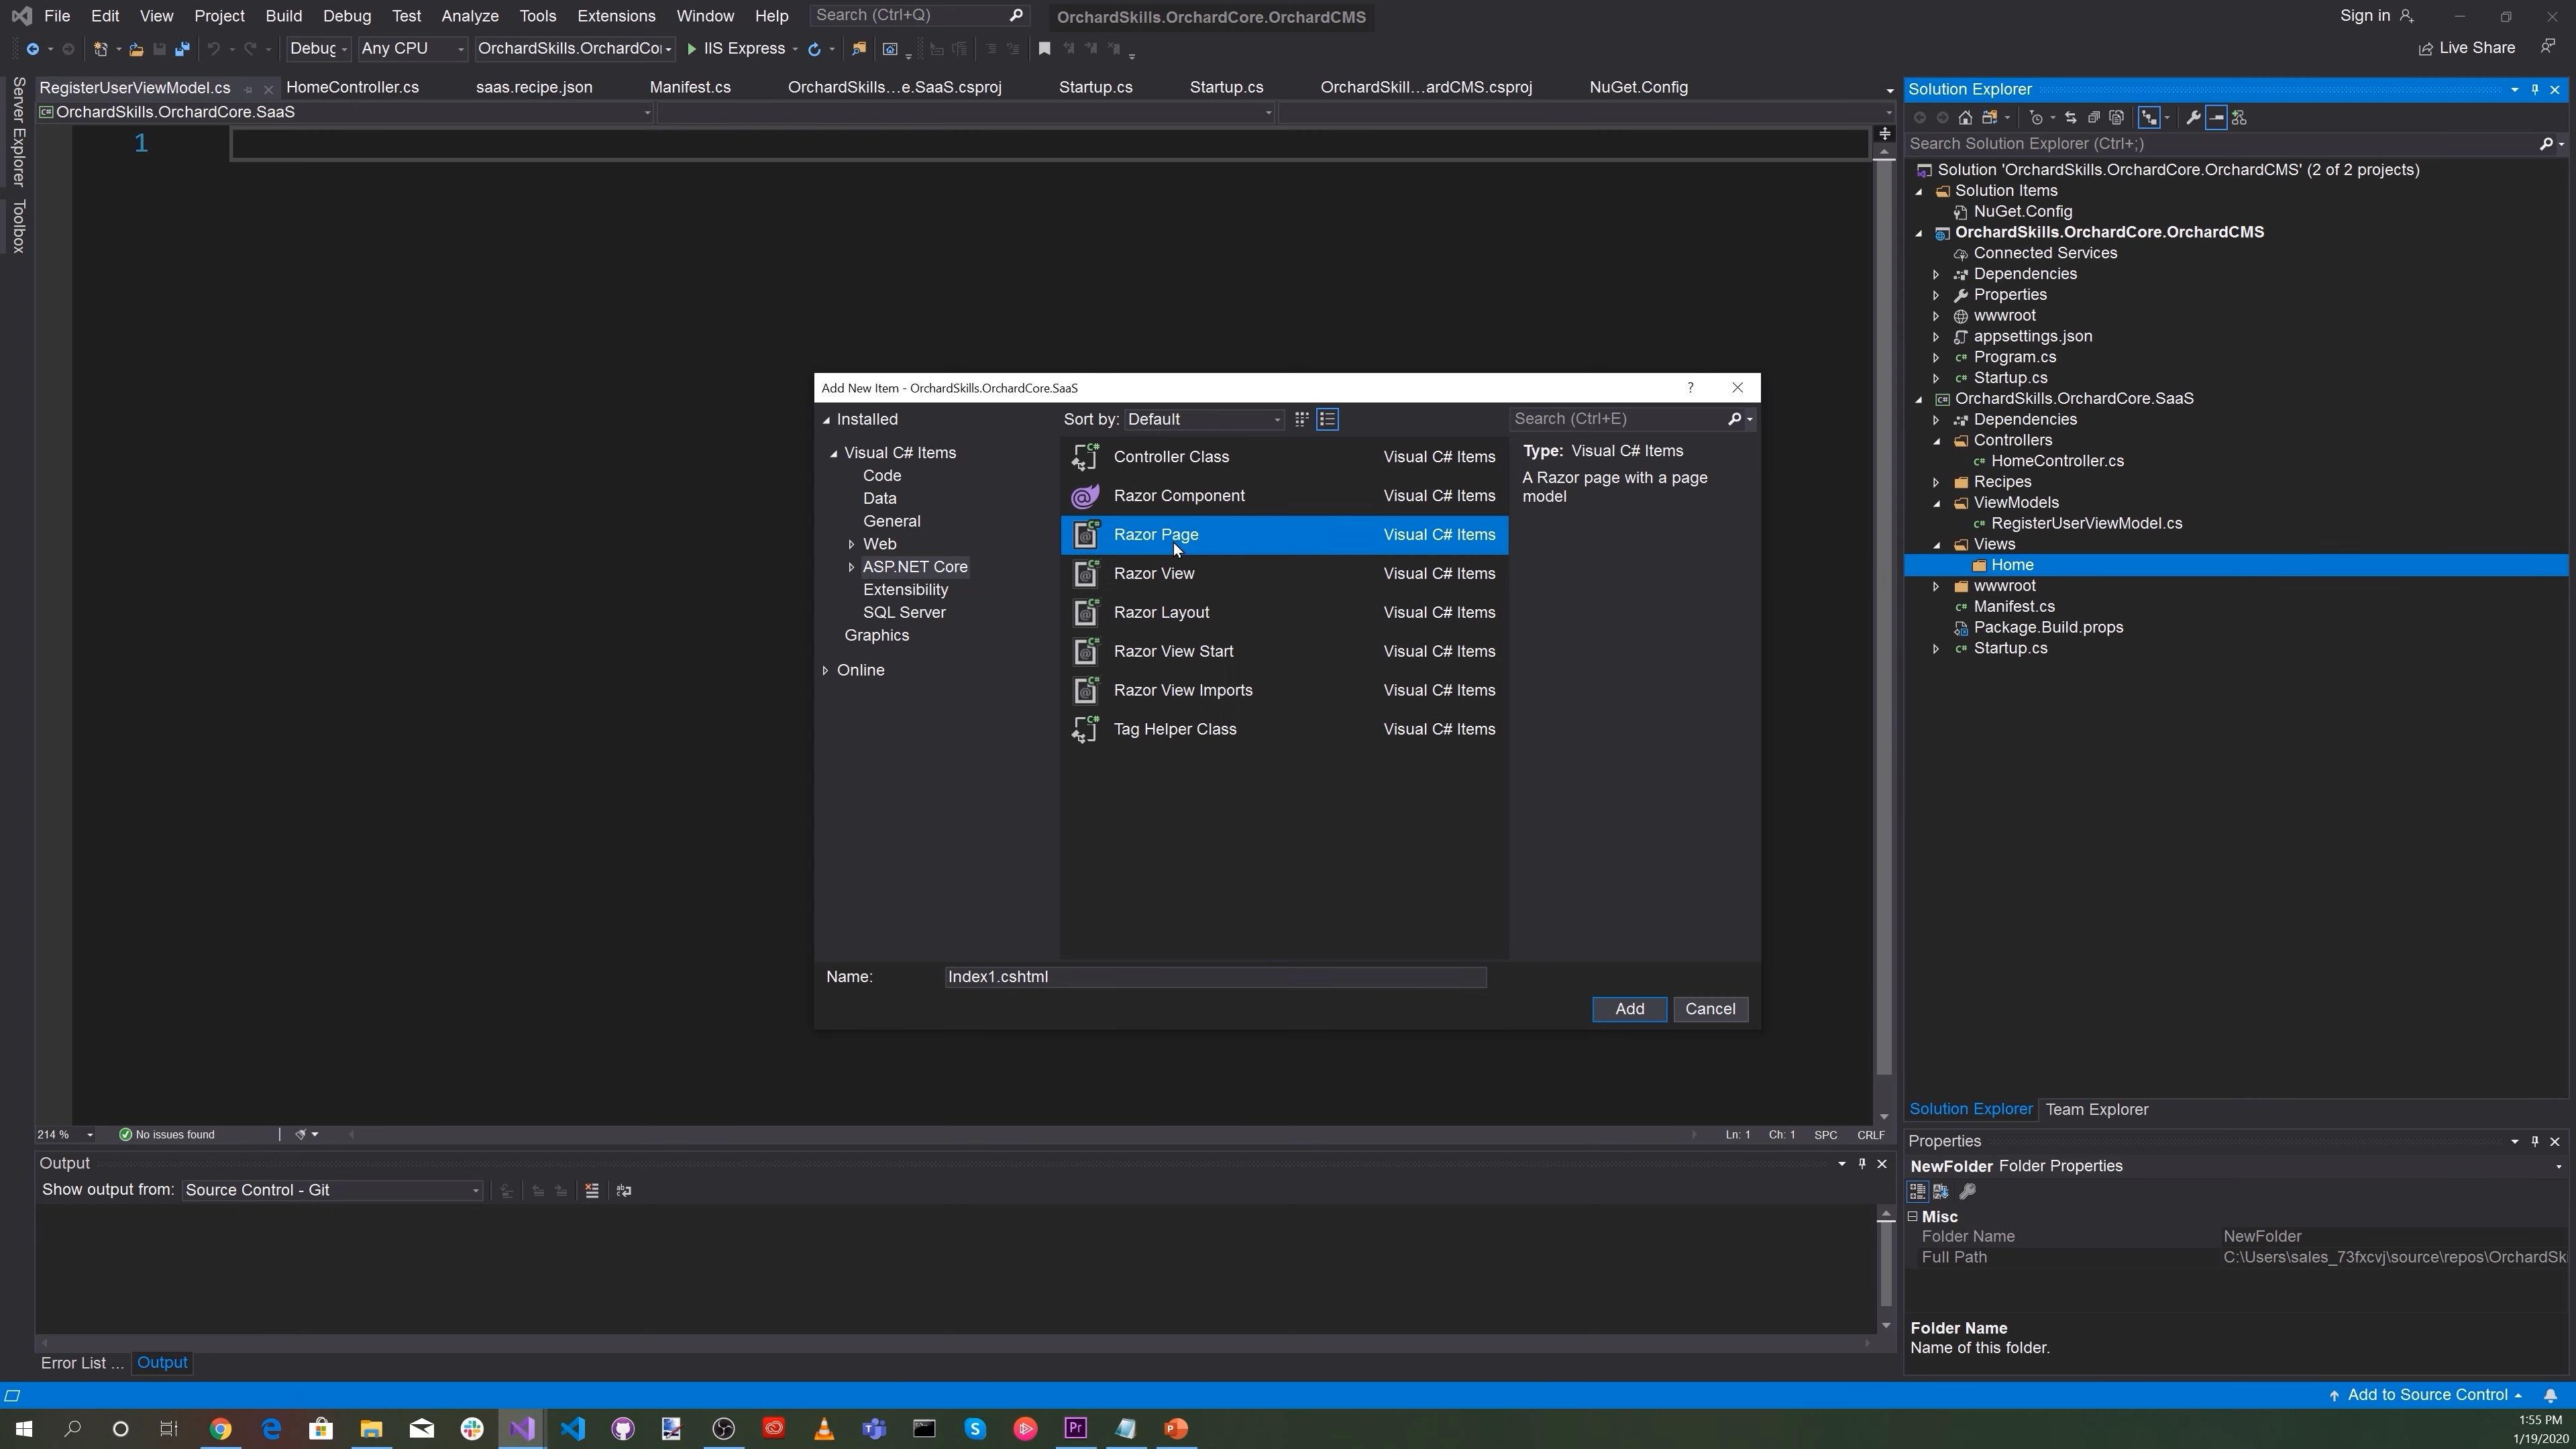Open File Explorer from Windows taskbar
Image resolution: width=2576 pixels, height=1449 pixels.
371,1429
